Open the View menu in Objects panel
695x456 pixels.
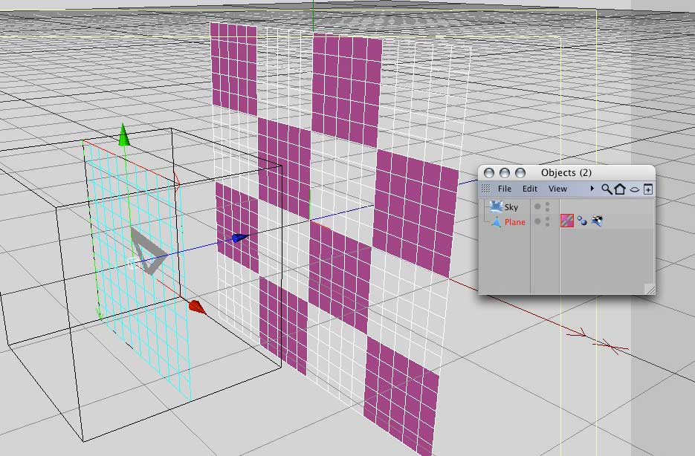[557, 189]
